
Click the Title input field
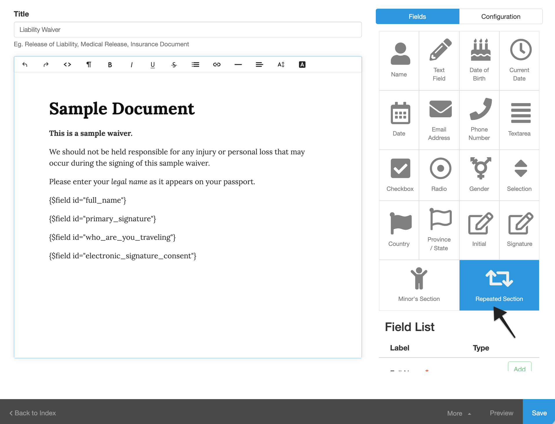click(x=188, y=30)
